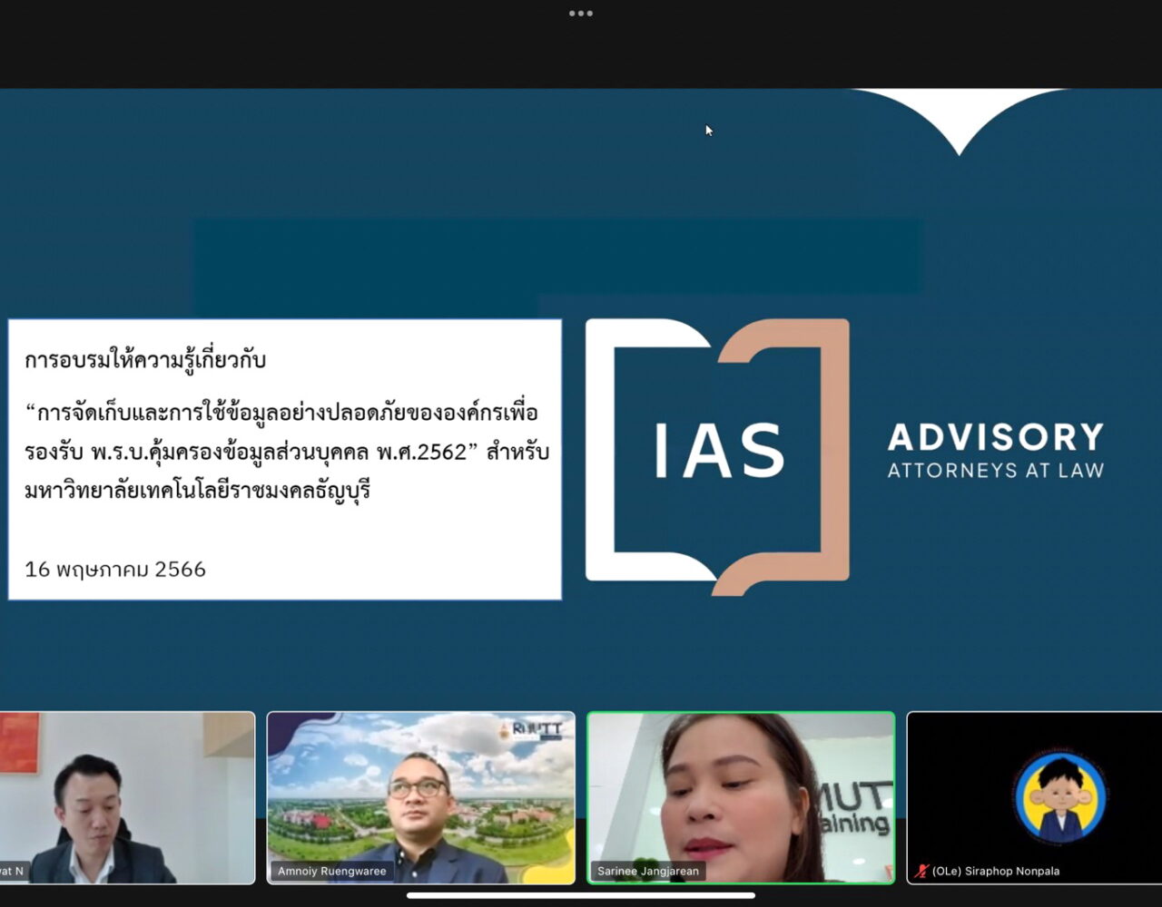Click the name label 'Amnoiy Ruengwaree'
Screen dimensions: 1162x907
click(x=332, y=871)
